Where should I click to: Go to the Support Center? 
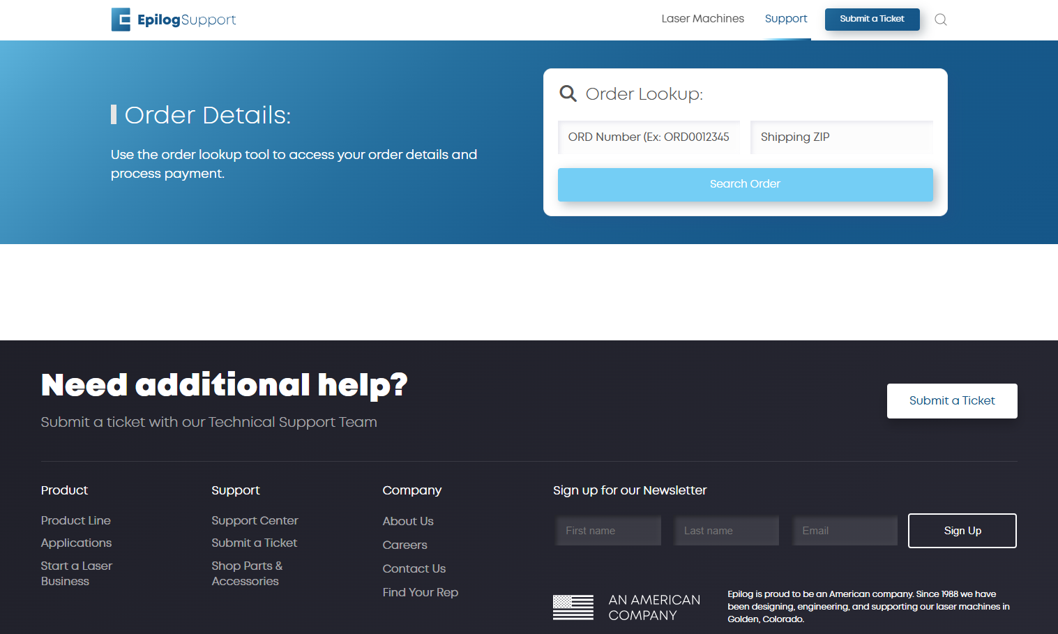click(254, 520)
